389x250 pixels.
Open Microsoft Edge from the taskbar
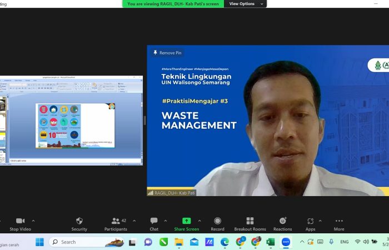click(x=225, y=242)
